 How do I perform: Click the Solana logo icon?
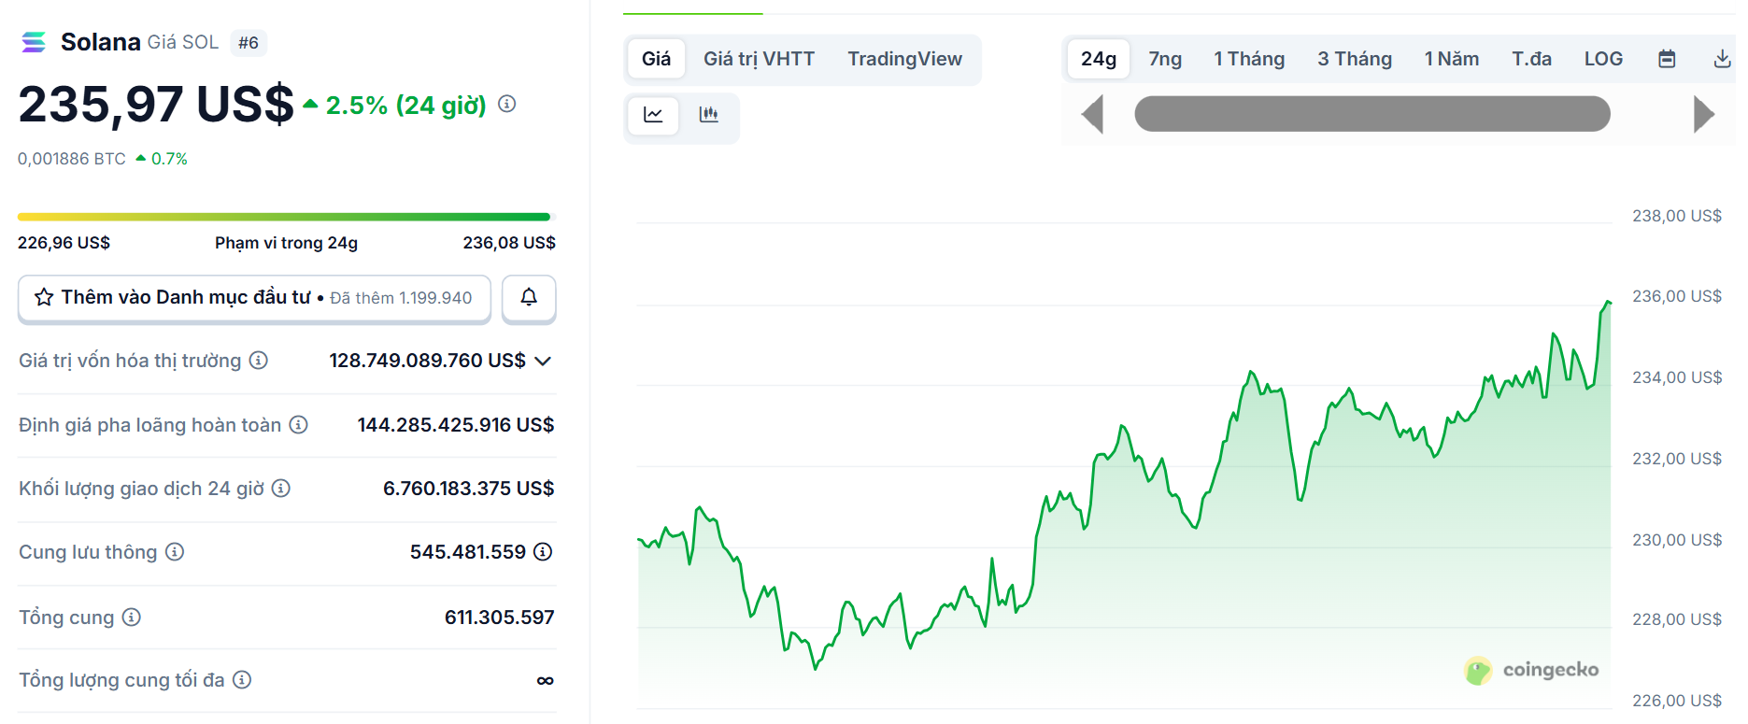[x=34, y=42]
